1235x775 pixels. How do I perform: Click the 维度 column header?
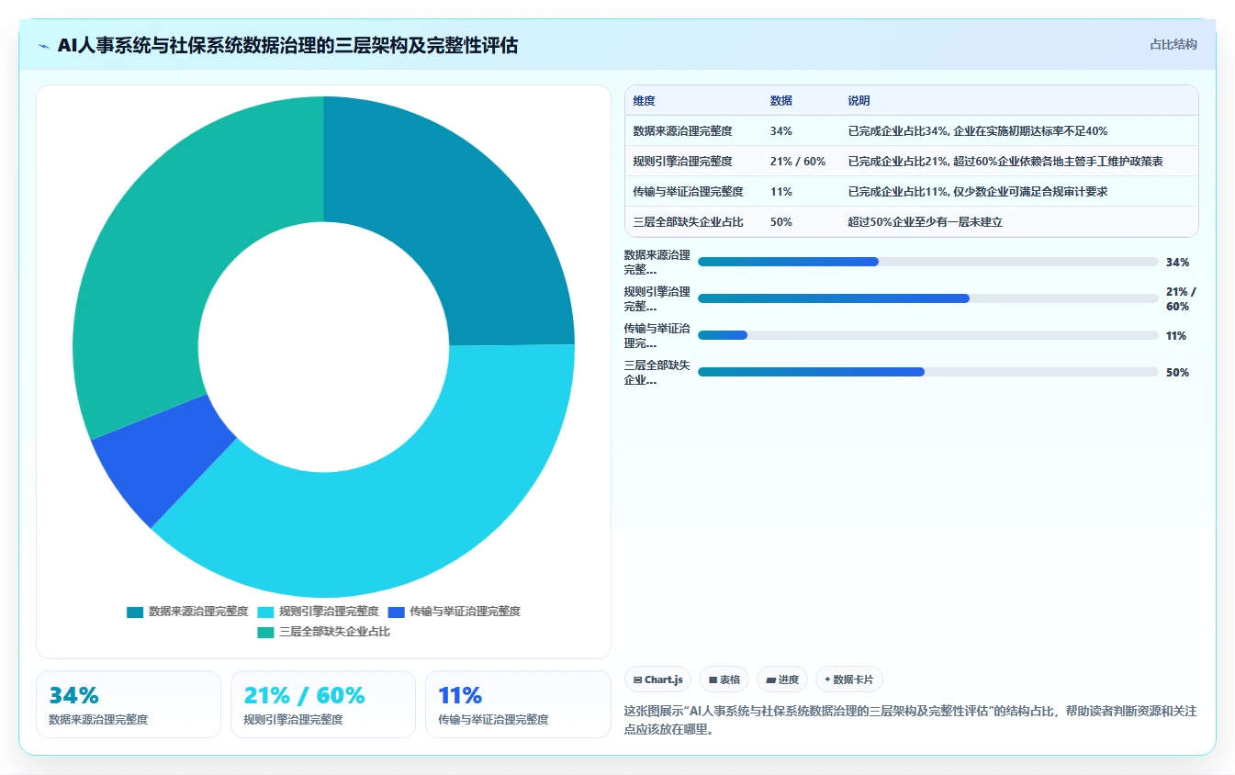tap(645, 101)
